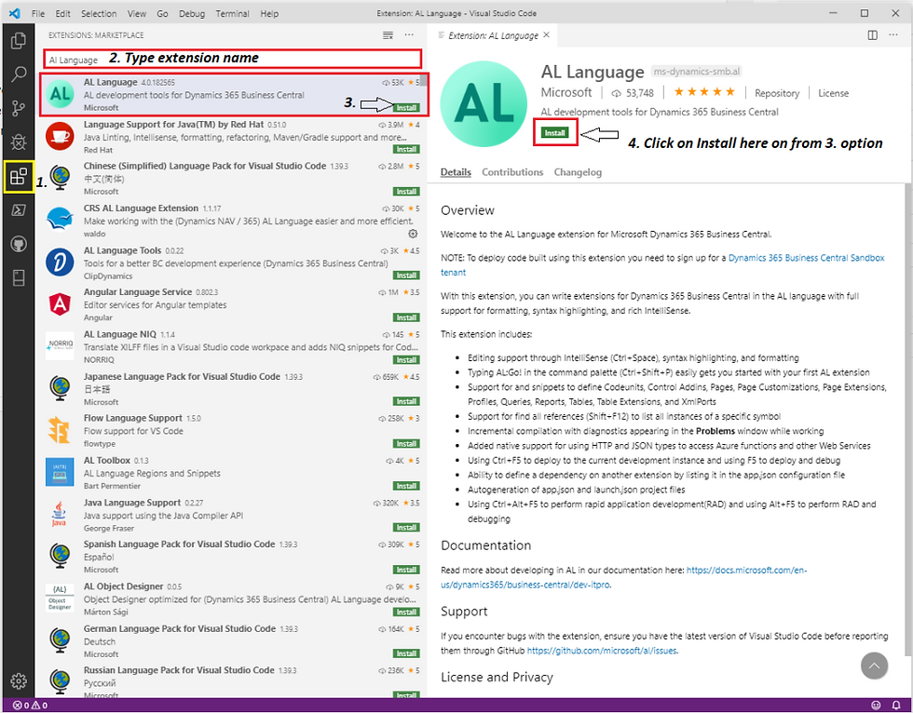Screen dimensions: 913x713
Task: Open editor More Actions ellipsis
Action: pyautogui.click(x=893, y=35)
